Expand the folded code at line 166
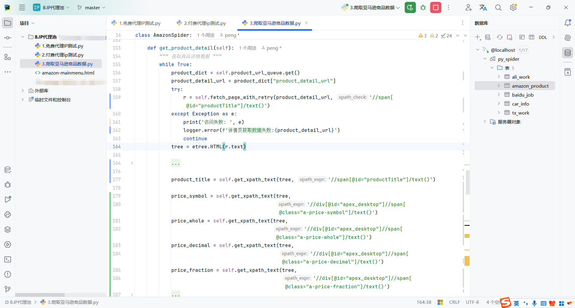575x308 pixels. [132, 163]
